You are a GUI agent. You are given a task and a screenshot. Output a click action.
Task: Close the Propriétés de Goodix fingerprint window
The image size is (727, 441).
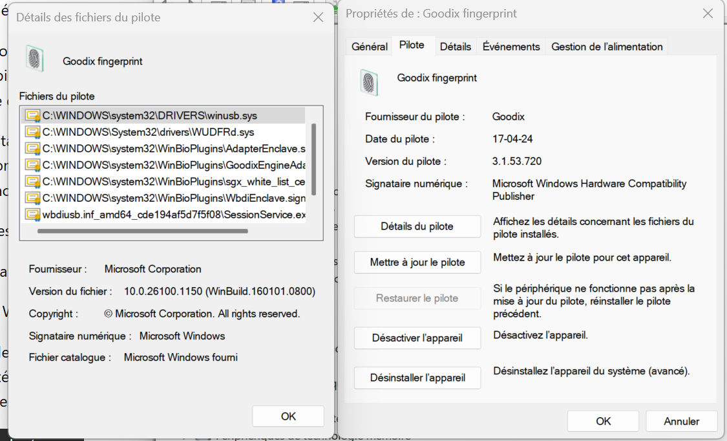(x=708, y=14)
